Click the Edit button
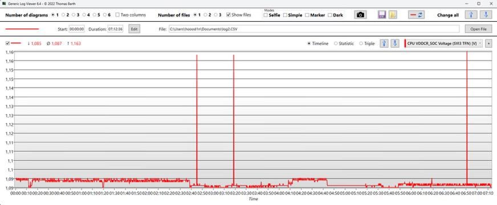497x205 pixels. click(134, 29)
